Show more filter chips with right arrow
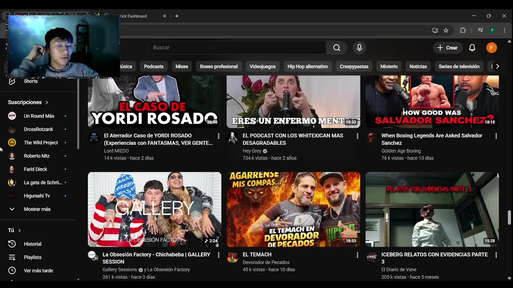This screenshot has height=288, width=513. point(497,66)
